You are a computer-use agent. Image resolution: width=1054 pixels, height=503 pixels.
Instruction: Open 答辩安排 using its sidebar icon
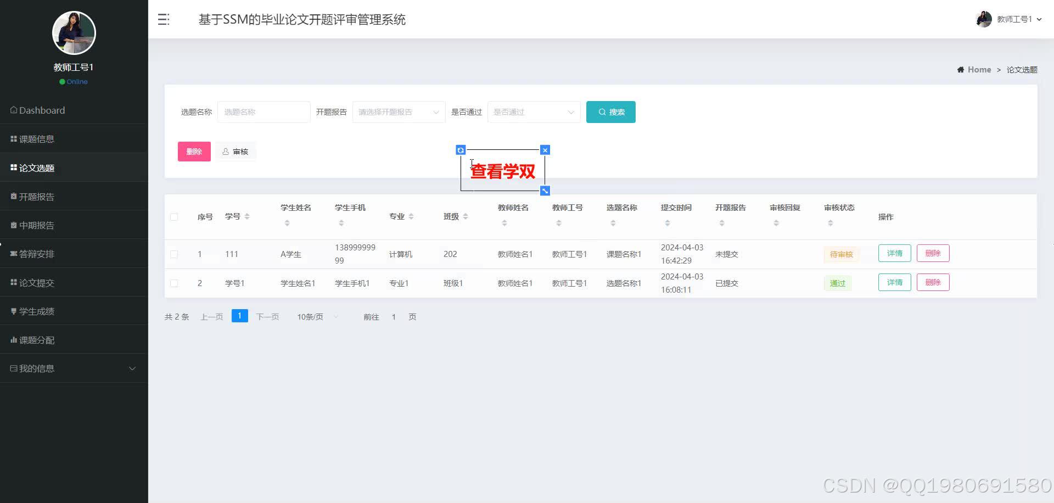point(13,253)
